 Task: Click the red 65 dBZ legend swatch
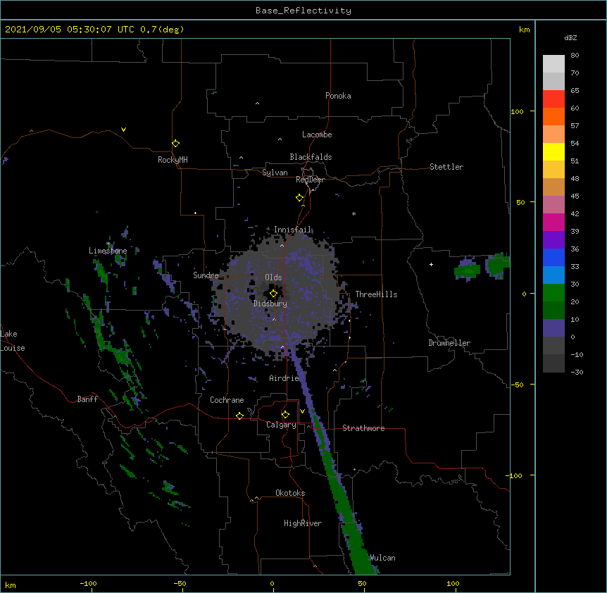(553, 99)
